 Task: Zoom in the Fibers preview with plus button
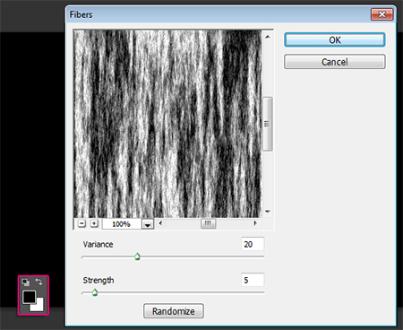94,223
